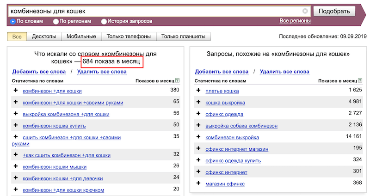Viewport: 370px width, 196px height.
Task: Select the 'По регионам' radio option
Action: [x=56, y=21]
